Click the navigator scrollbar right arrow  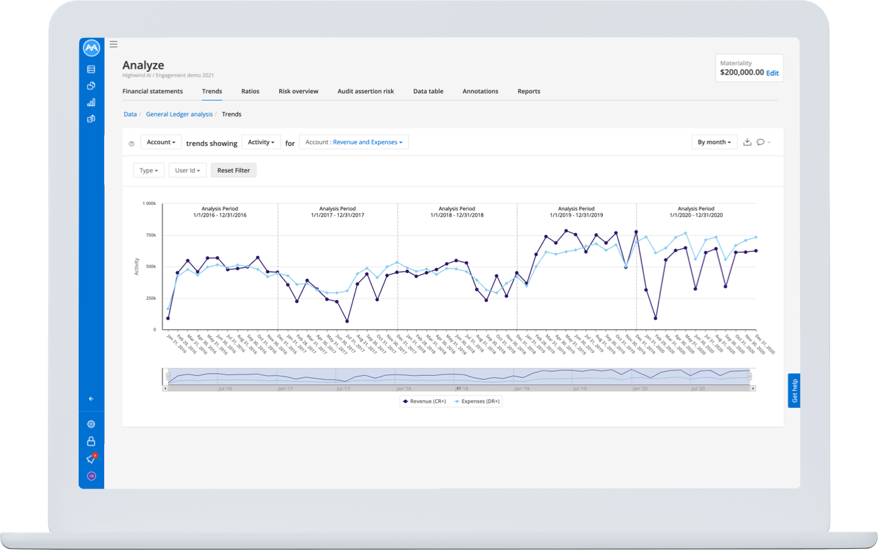(x=753, y=388)
